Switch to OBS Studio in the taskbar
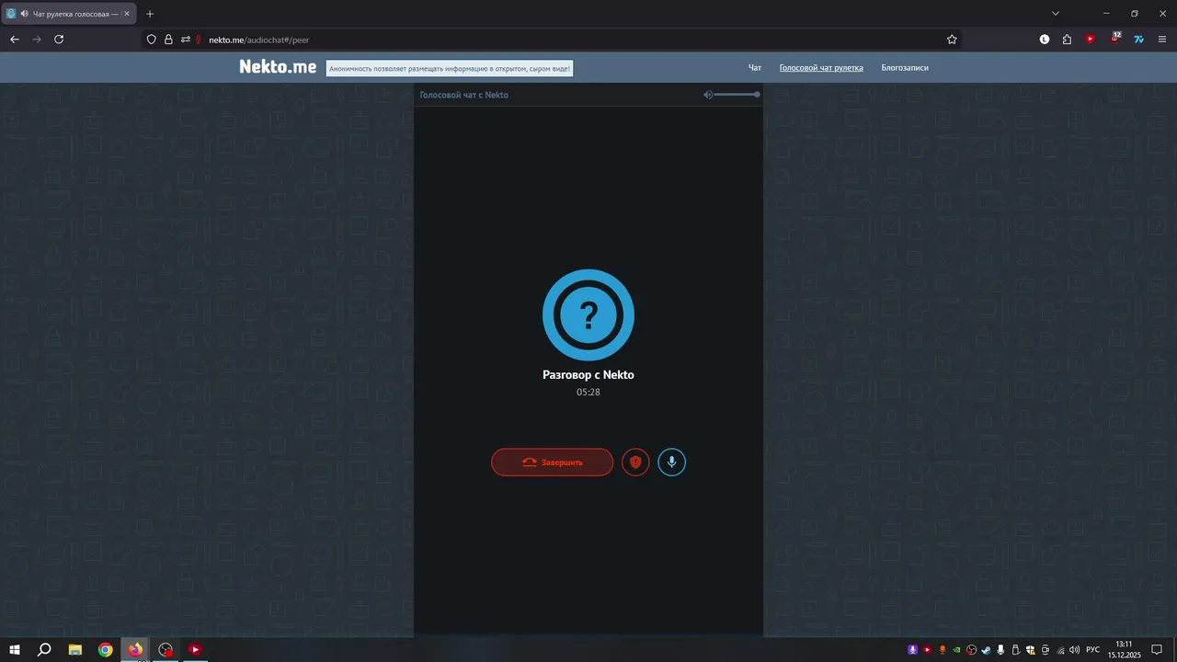 (x=166, y=649)
